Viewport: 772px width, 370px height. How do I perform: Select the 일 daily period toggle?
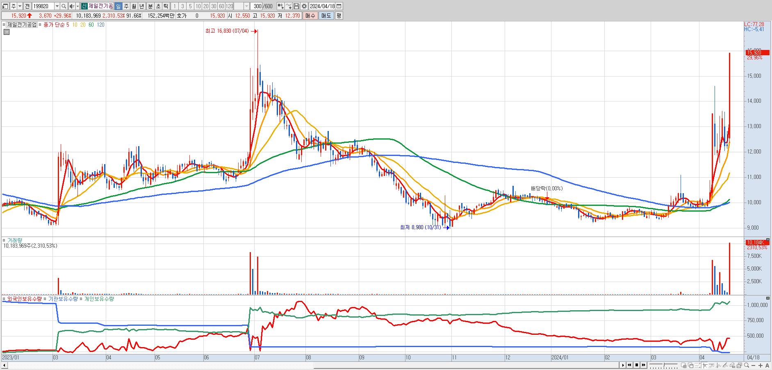(118, 6)
